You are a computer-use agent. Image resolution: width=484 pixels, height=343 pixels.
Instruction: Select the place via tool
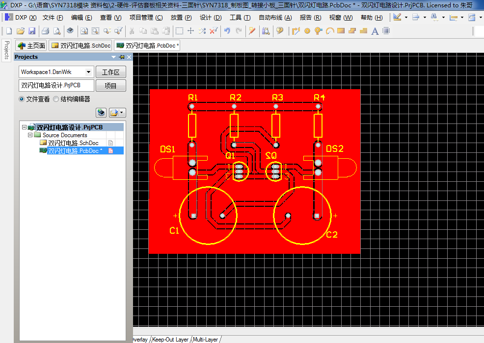(x=318, y=31)
